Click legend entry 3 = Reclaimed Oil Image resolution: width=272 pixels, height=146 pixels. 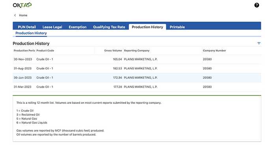(x=28, y=114)
